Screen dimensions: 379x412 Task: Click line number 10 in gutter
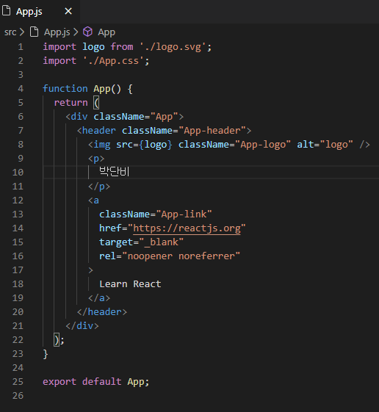[18, 173]
